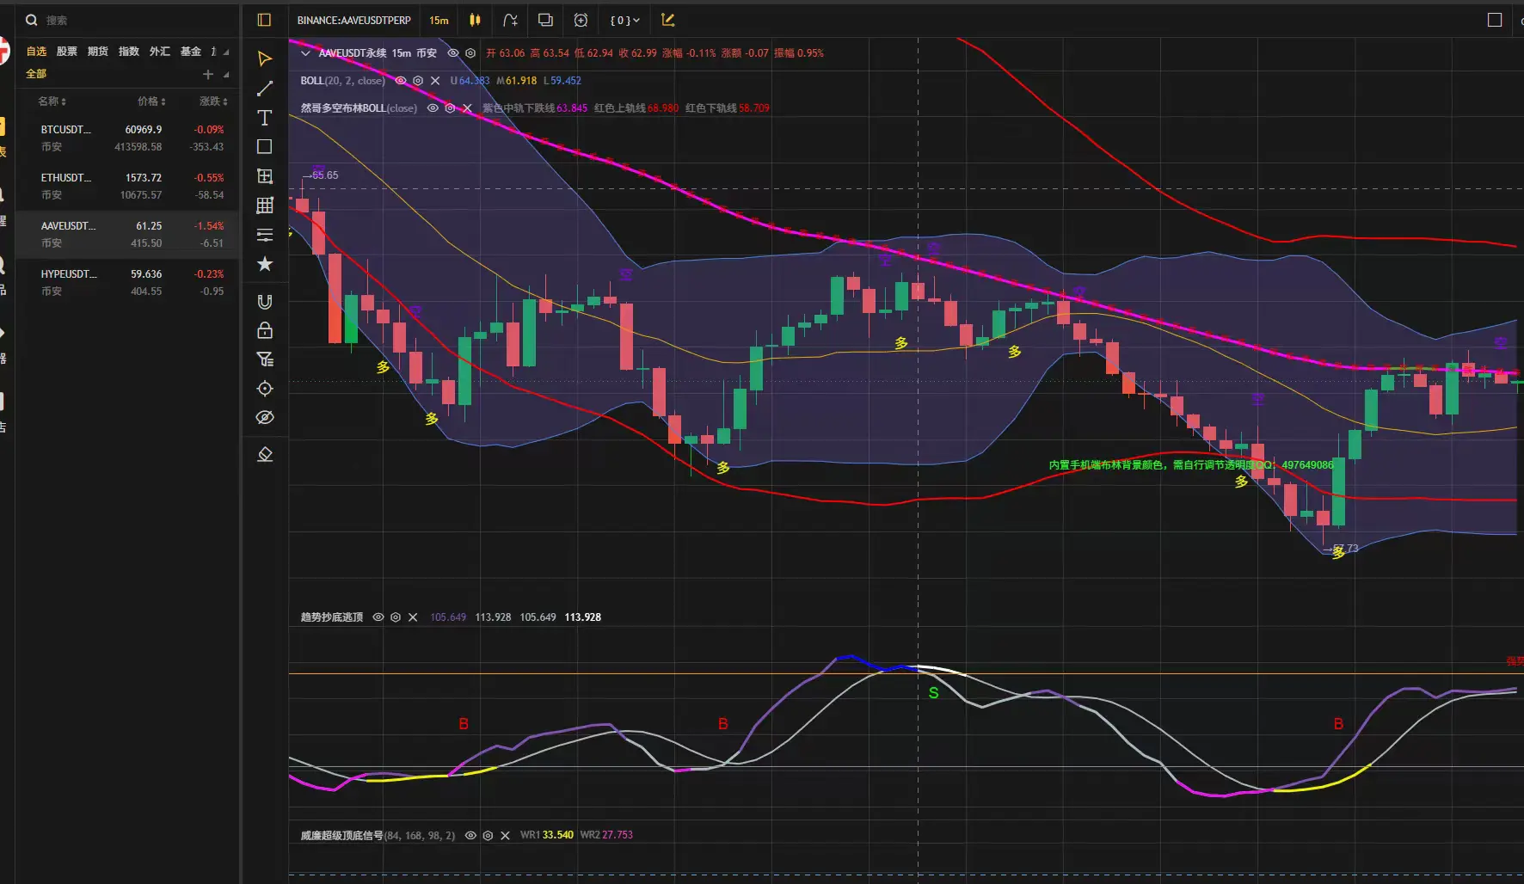The height and width of the screenshot is (884, 1524).
Task: Toggle visibility of BOLL indicator
Action: (400, 81)
